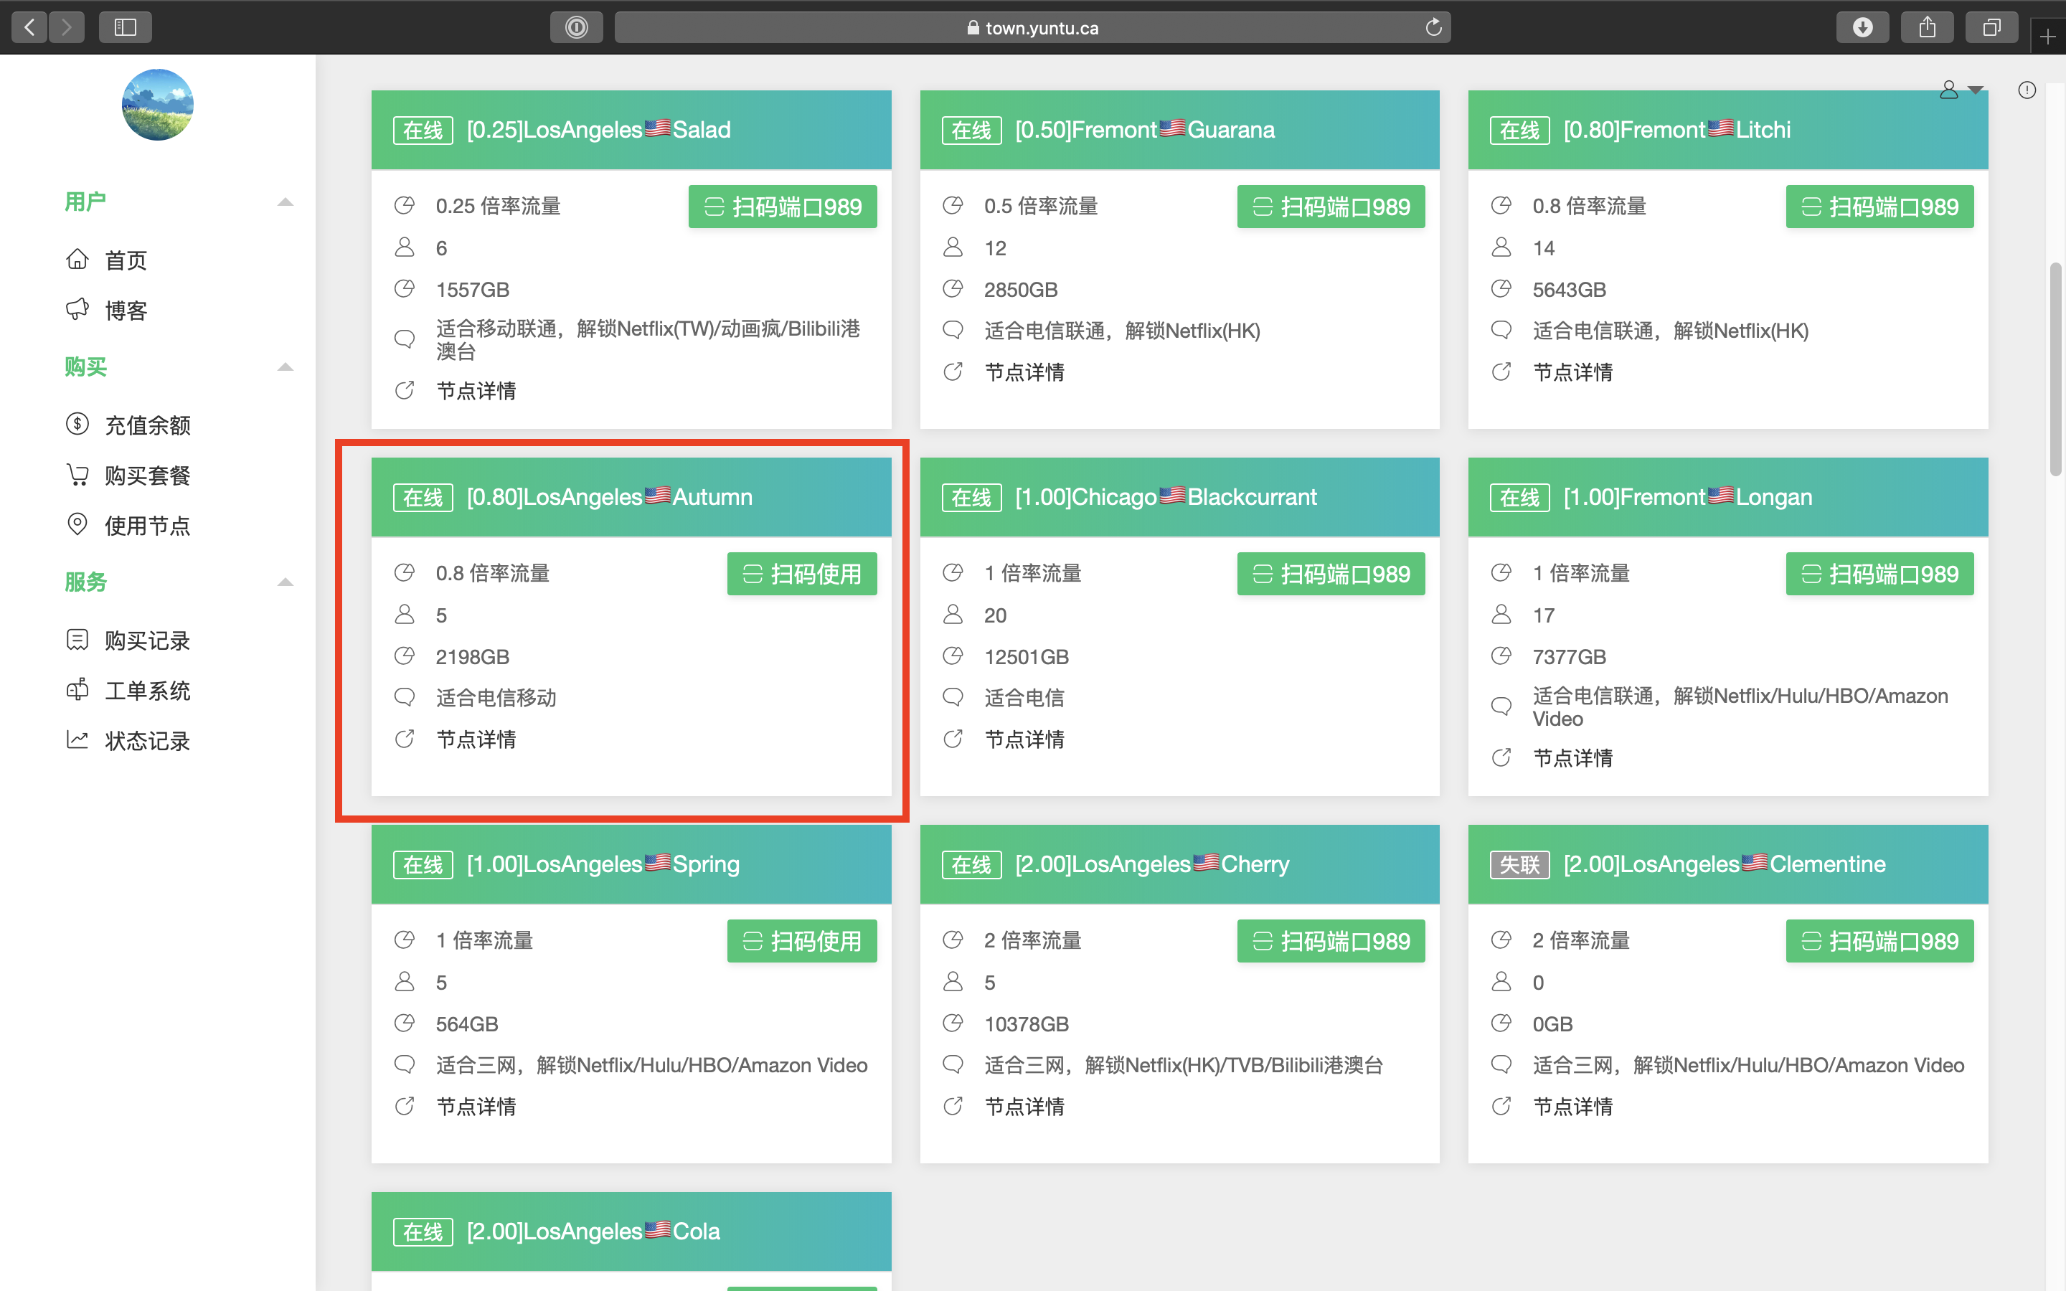Collapse the 购买 sidebar section
This screenshot has height=1291, width=2066.
tap(285, 367)
